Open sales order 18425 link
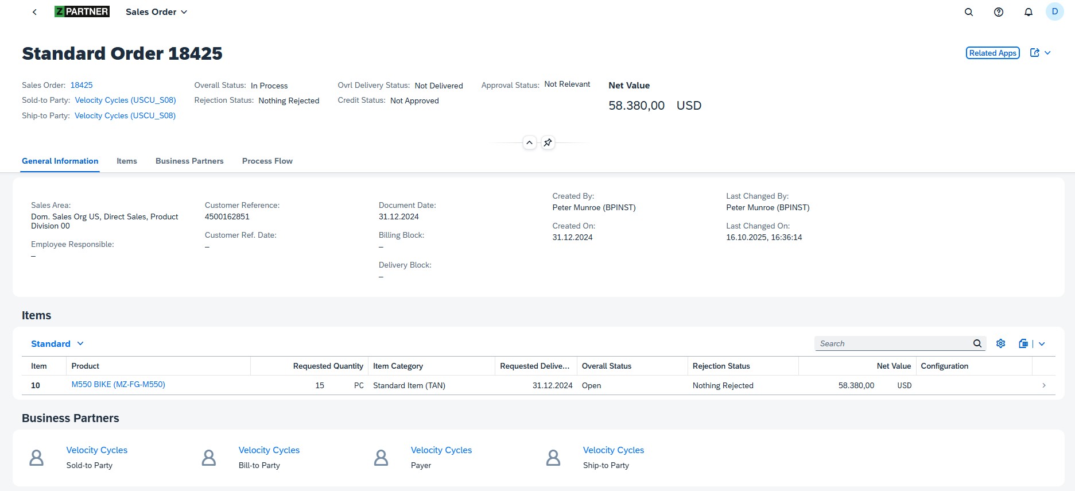The image size is (1075, 491). click(x=82, y=85)
